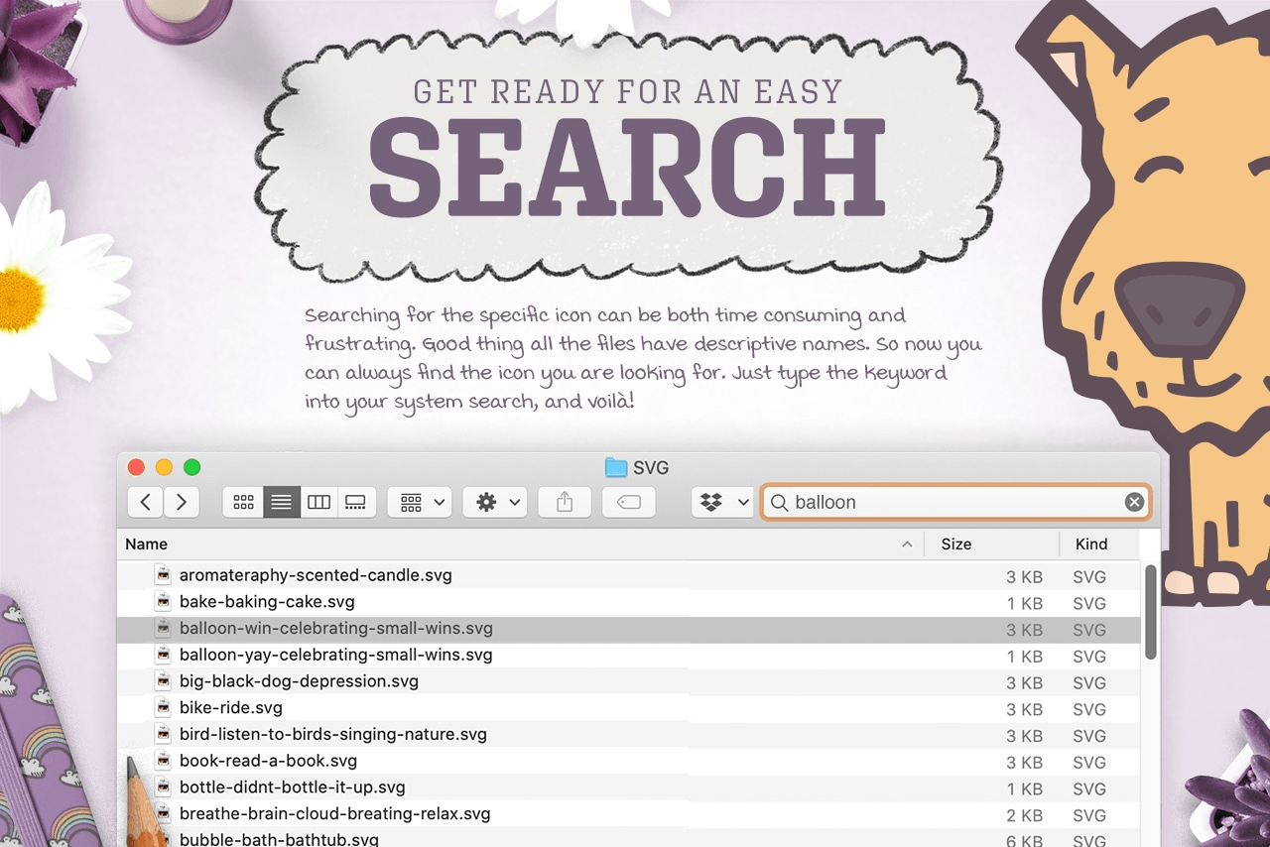Switch to list view
The height and width of the screenshot is (847, 1270).
click(x=282, y=503)
